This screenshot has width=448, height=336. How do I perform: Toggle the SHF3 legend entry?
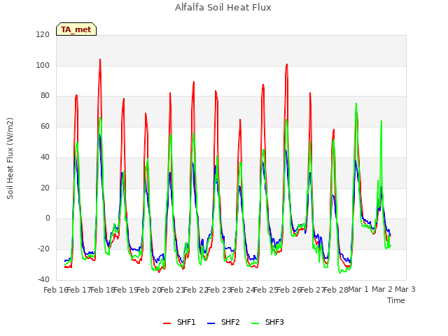click(267, 322)
